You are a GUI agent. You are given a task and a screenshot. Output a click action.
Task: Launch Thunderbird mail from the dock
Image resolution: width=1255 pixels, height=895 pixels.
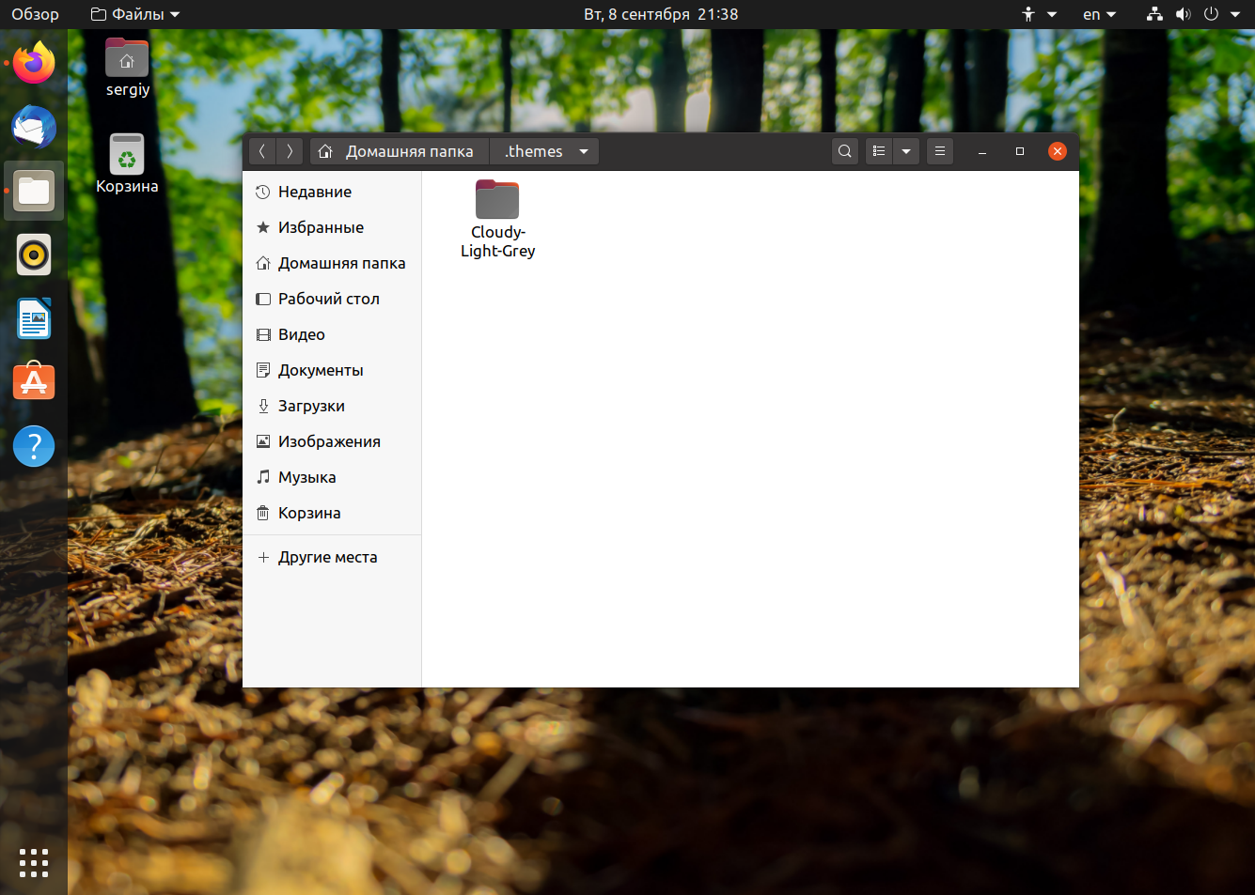click(34, 127)
